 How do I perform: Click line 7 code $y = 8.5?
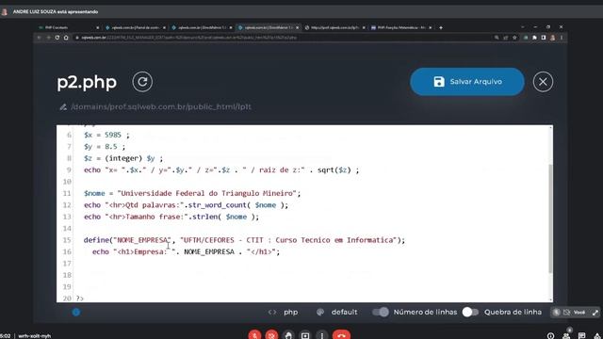(105, 147)
